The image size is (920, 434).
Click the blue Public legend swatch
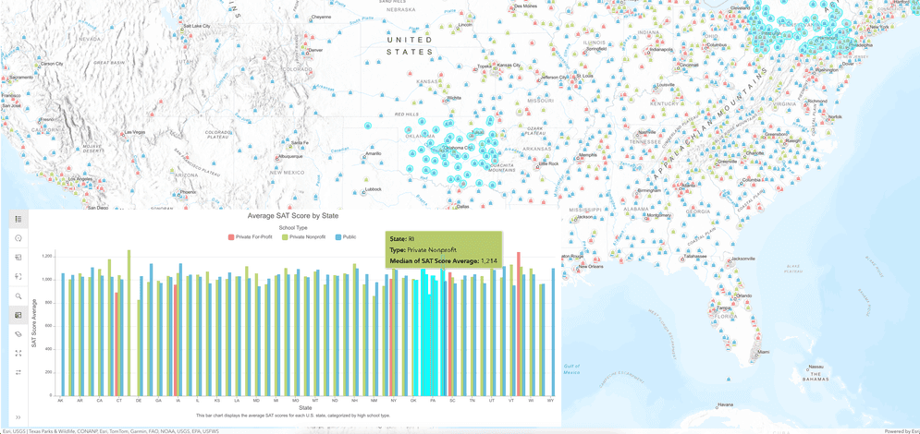[339, 237]
